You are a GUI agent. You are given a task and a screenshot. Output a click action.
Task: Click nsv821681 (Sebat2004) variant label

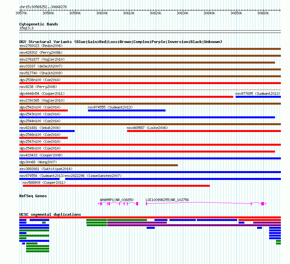pyautogui.click(x=40, y=128)
